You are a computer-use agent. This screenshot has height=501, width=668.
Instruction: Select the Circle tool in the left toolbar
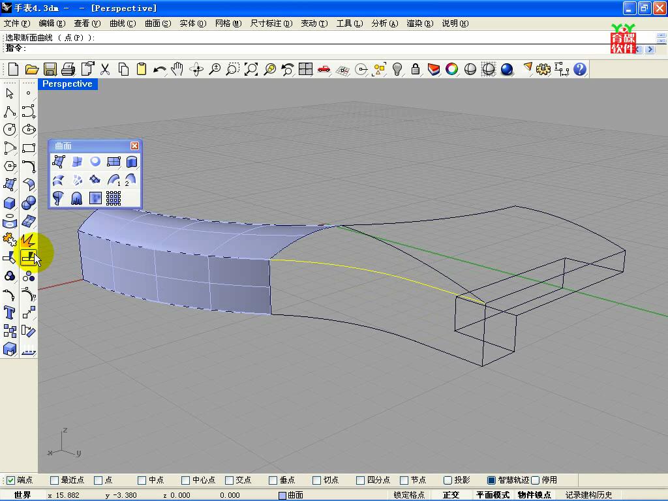9,130
